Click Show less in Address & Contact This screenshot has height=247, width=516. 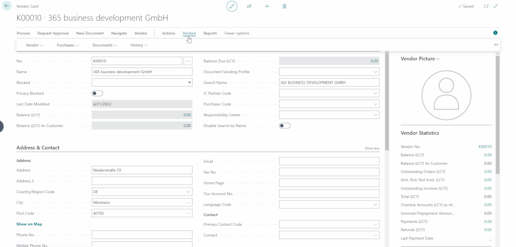(372, 148)
